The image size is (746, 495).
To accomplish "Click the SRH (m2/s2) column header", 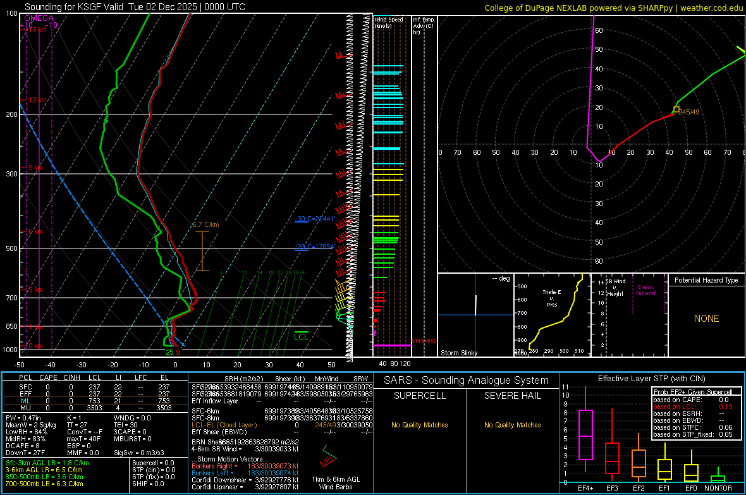I will 243,379.
